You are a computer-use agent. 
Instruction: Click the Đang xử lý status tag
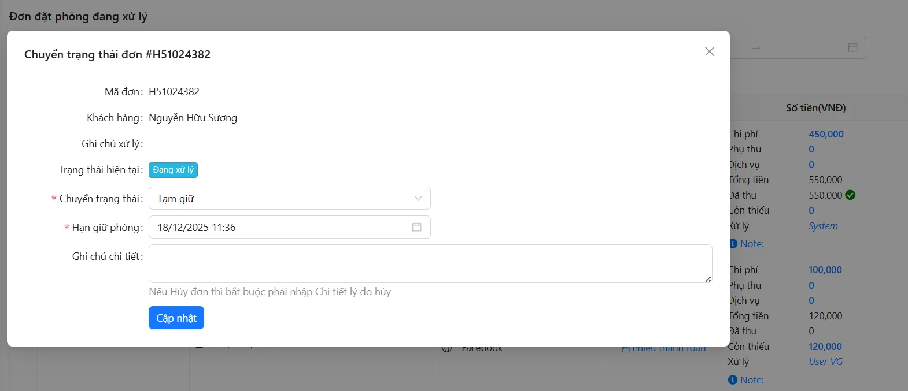tap(174, 170)
